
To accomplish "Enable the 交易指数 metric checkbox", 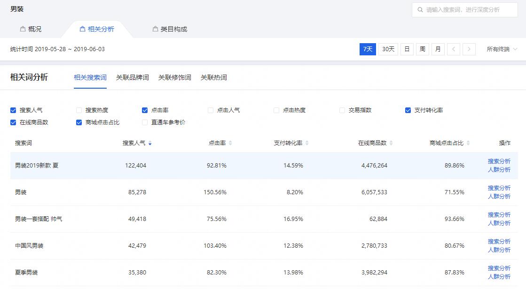I will pyautogui.click(x=342, y=110).
